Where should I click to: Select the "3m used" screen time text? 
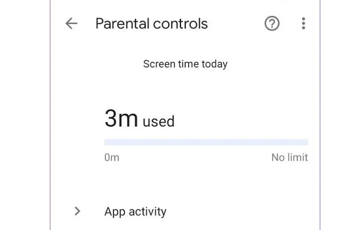coord(140,119)
